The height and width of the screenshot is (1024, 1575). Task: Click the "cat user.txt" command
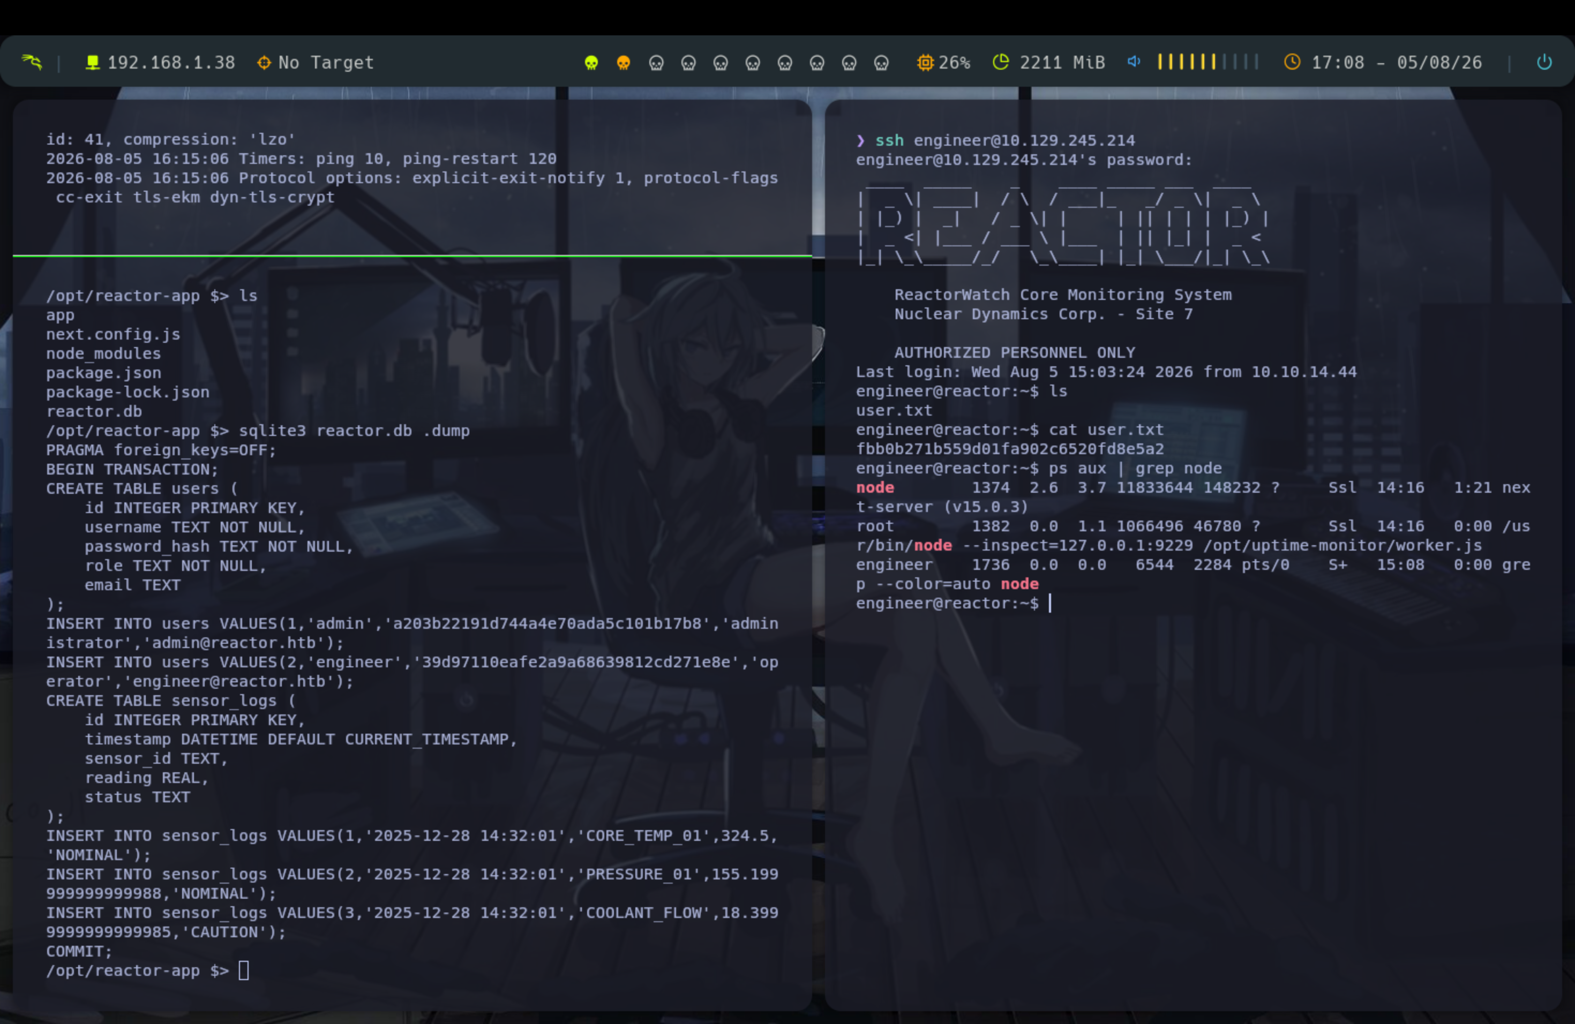click(1106, 430)
